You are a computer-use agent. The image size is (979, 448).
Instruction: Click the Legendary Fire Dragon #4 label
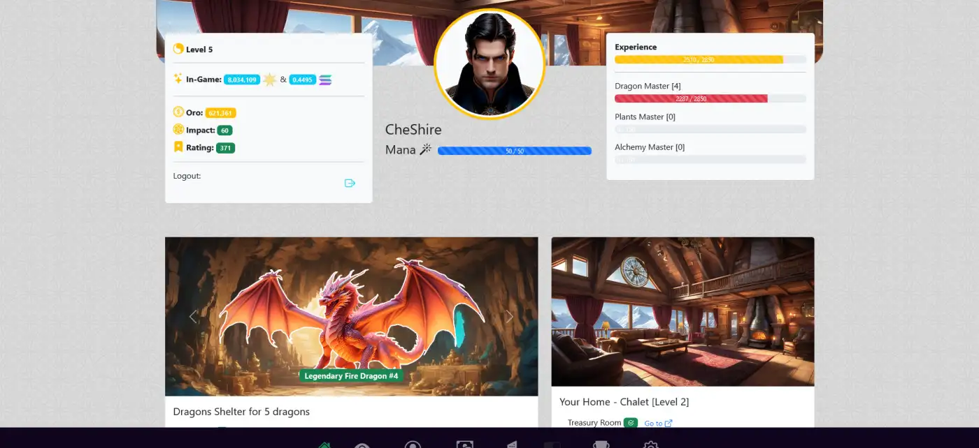point(351,376)
